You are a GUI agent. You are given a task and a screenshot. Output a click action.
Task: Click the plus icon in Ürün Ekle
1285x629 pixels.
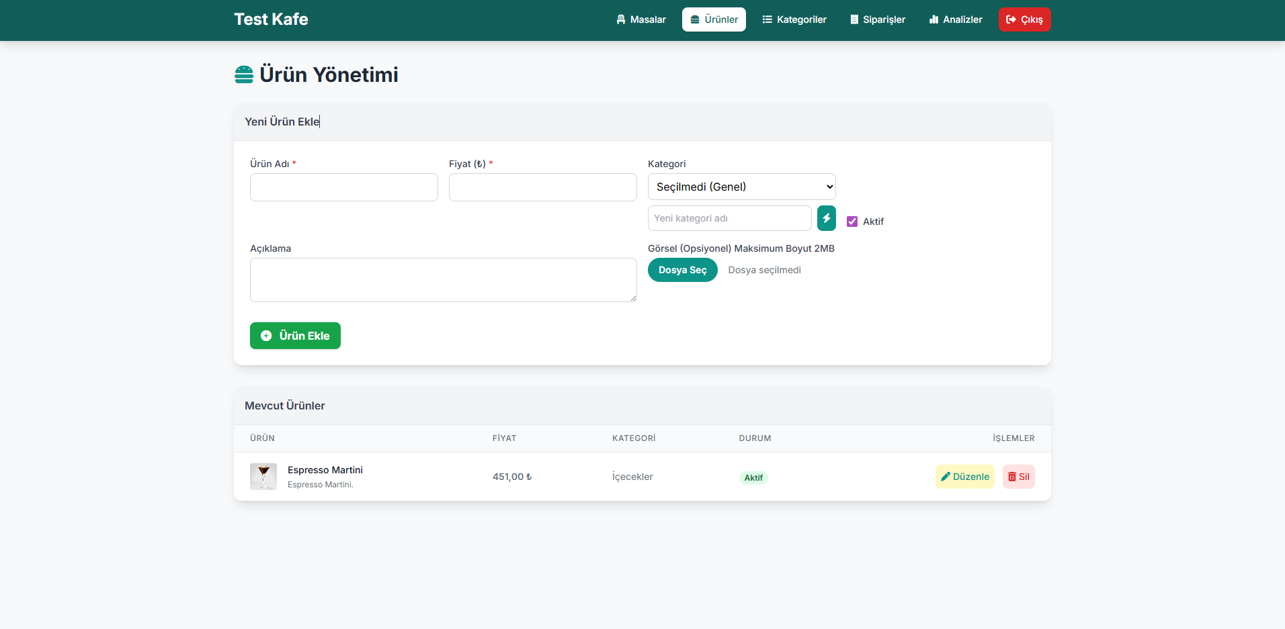(266, 336)
